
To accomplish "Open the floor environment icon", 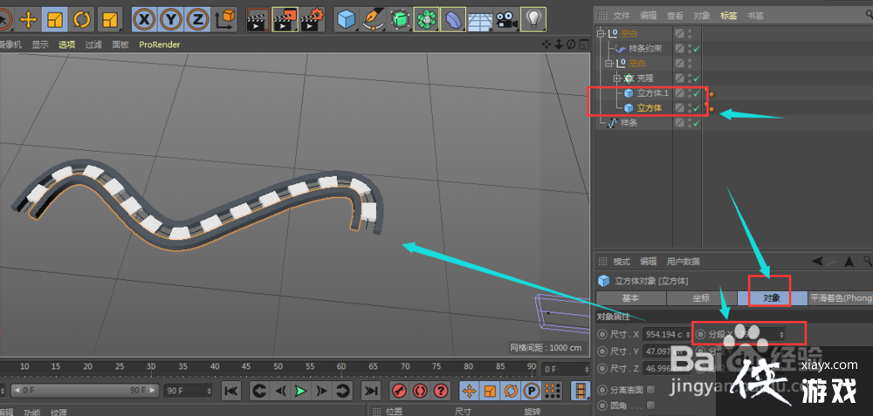I will pos(478,21).
